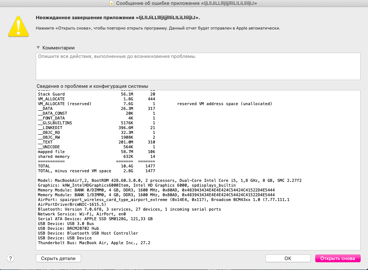Open help with the question mark button
This screenshot has width=368, height=270.
click(x=11, y=259)
